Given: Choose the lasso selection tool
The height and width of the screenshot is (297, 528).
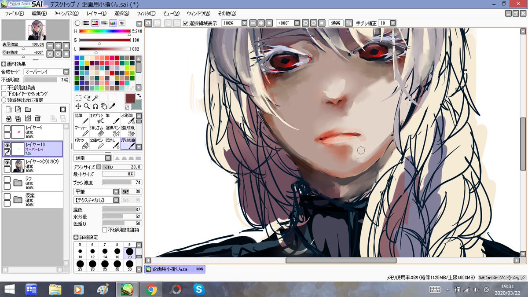Looking at the screenshot, I should (x=87, y=98).
